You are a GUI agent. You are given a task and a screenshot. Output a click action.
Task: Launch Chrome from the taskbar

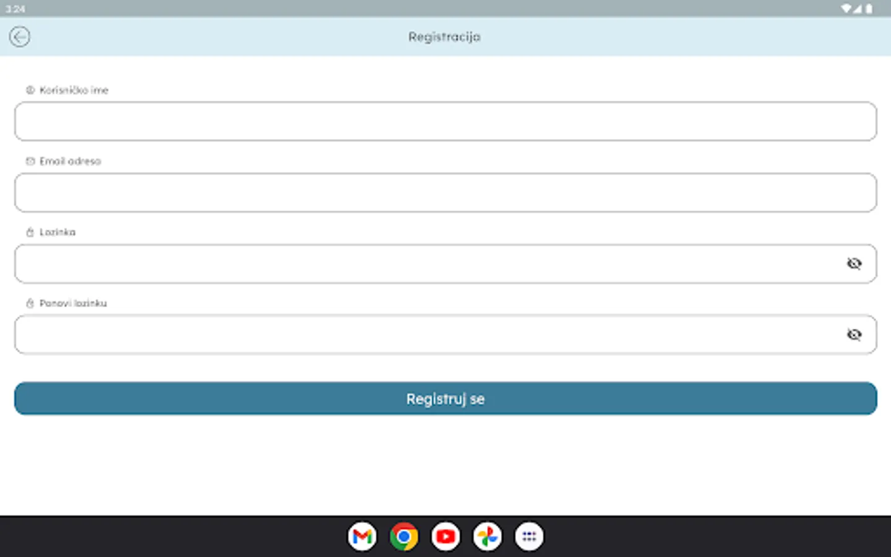tap(404, 537)
